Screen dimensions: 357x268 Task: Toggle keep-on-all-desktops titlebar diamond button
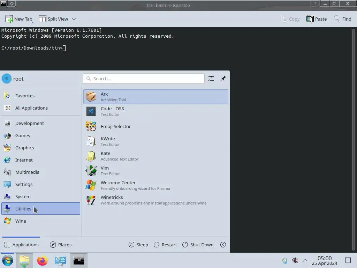[x=12, y=3]
